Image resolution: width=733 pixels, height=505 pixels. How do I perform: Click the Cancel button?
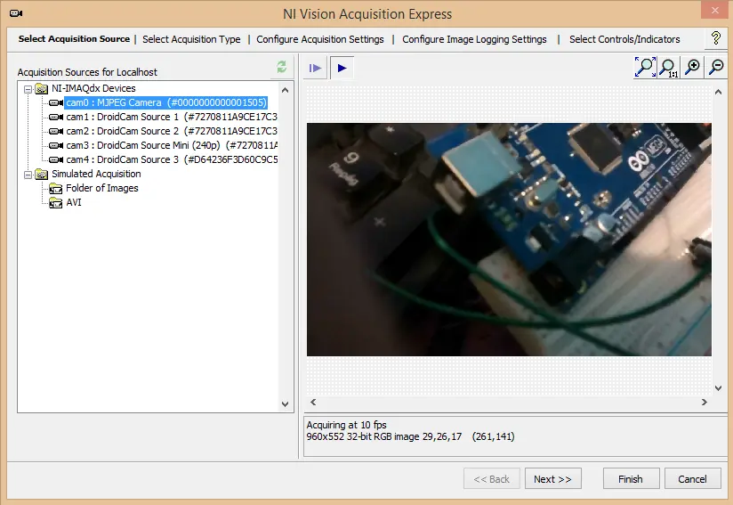pyautogui.click(x=692, y=479)
